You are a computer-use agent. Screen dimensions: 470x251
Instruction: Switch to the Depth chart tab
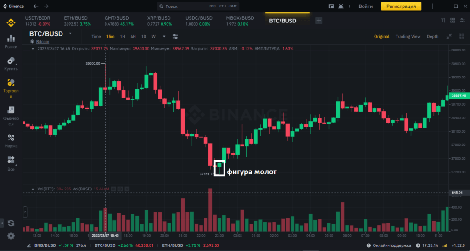(x=432, y=36)
